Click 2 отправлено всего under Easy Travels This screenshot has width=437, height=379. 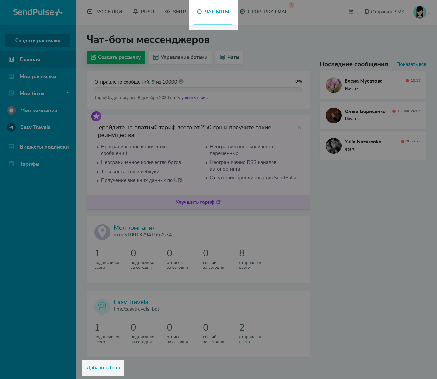click(x=251, y=334)
